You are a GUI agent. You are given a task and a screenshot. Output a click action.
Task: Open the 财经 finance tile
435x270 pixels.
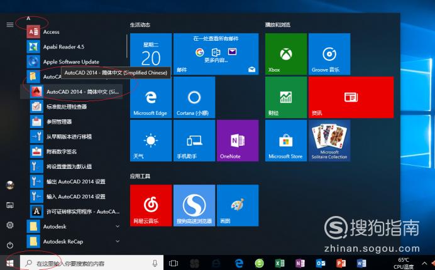pyautogui.click(x=286, y=97)
